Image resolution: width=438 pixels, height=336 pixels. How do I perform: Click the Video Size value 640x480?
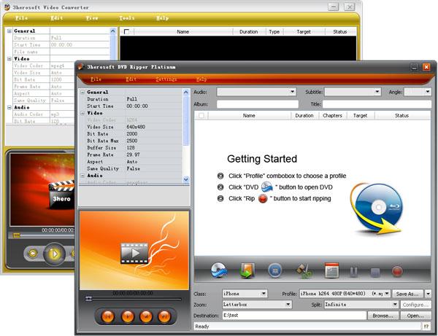[x=136, y=127]
